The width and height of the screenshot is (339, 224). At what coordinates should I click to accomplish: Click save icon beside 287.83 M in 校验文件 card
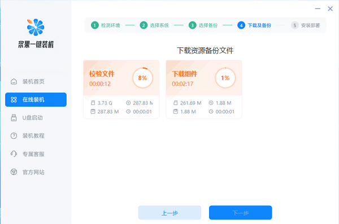[93, 112]
